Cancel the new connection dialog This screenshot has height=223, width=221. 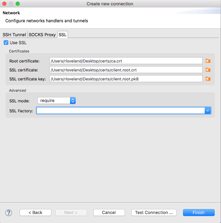109,213
